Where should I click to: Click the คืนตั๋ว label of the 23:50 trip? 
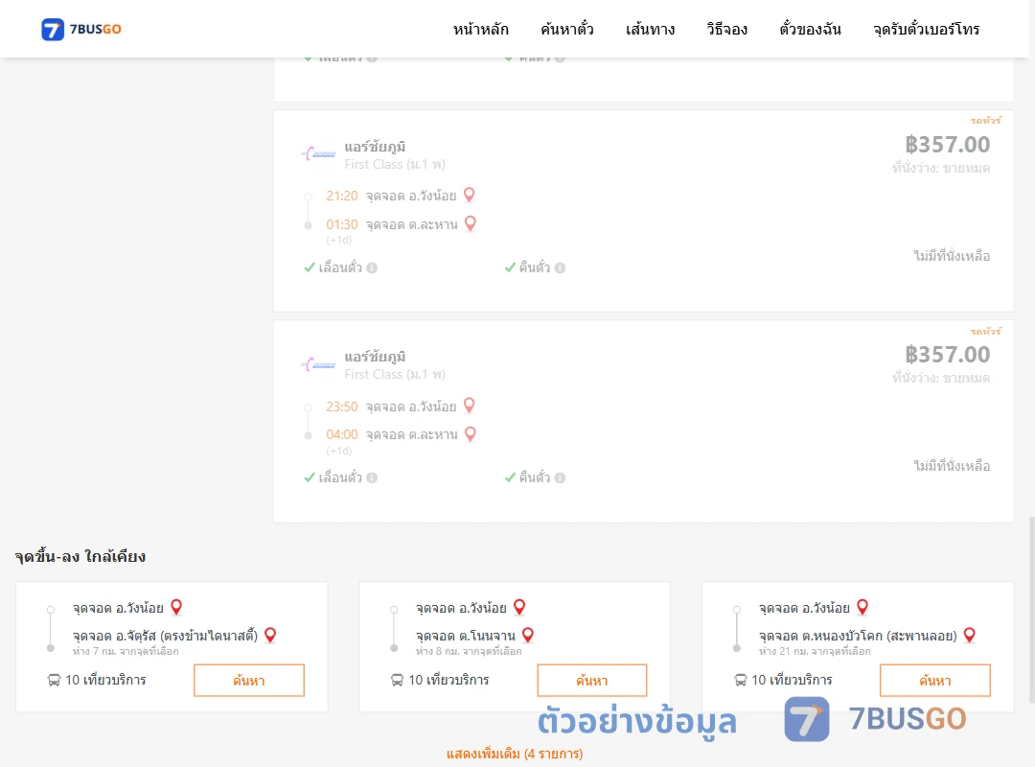(534, 477)
